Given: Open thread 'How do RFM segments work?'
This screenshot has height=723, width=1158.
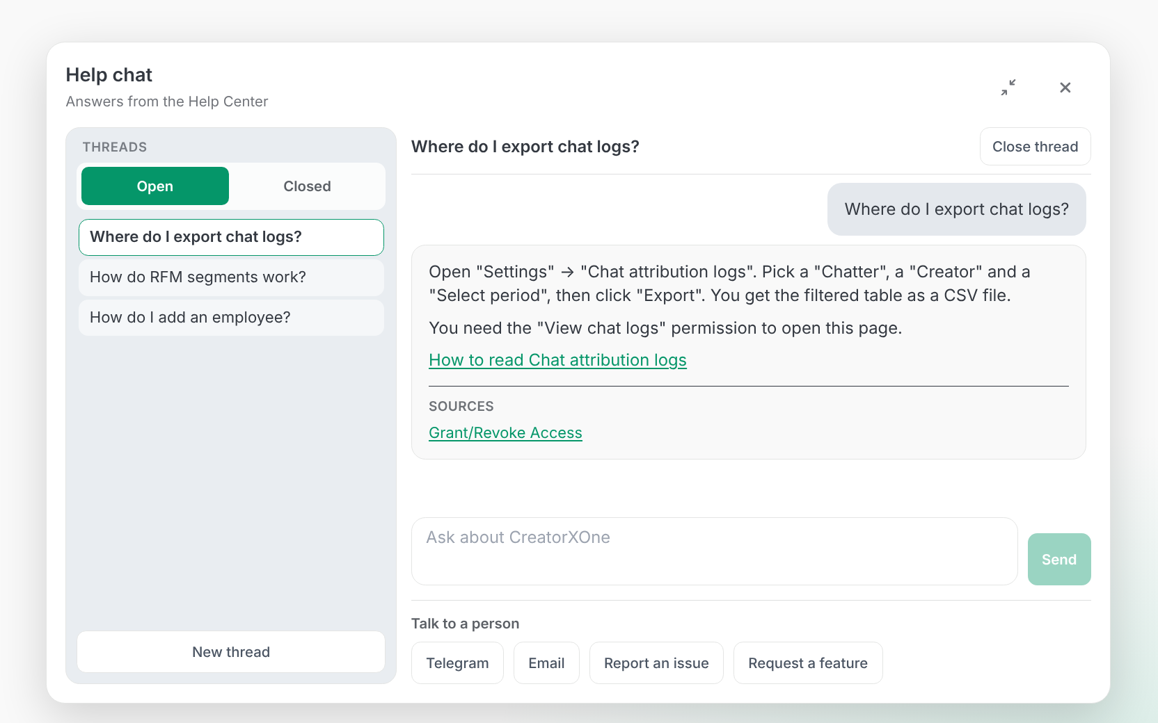Looking at the screenshot, I should [x=231, y=277].
